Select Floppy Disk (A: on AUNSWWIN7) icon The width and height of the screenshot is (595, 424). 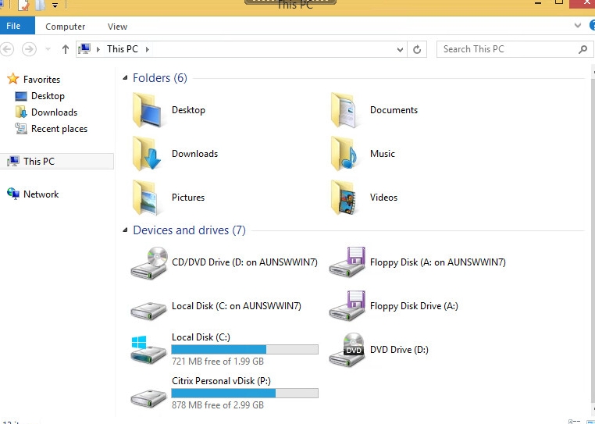click(347, 262)
